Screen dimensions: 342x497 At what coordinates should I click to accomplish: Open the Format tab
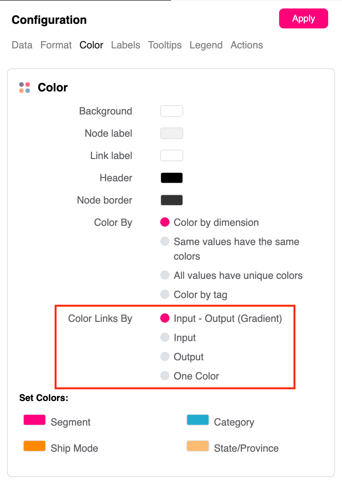56,45
